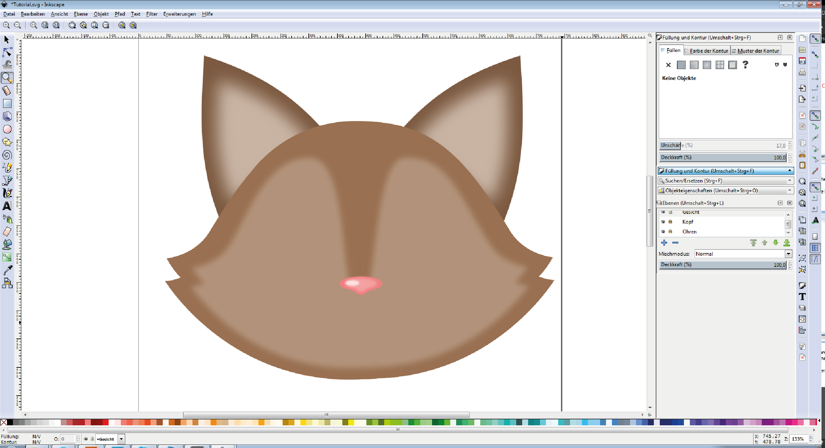Click the scissors Cut icon
Image resolution: width=825 pixels, height=448 pixels.
click(802, 154)
